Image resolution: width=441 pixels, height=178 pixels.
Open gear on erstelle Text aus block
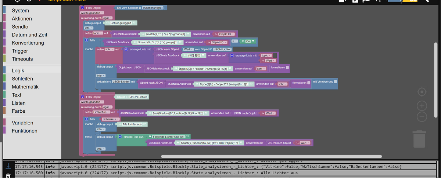(x=120, y=137)
